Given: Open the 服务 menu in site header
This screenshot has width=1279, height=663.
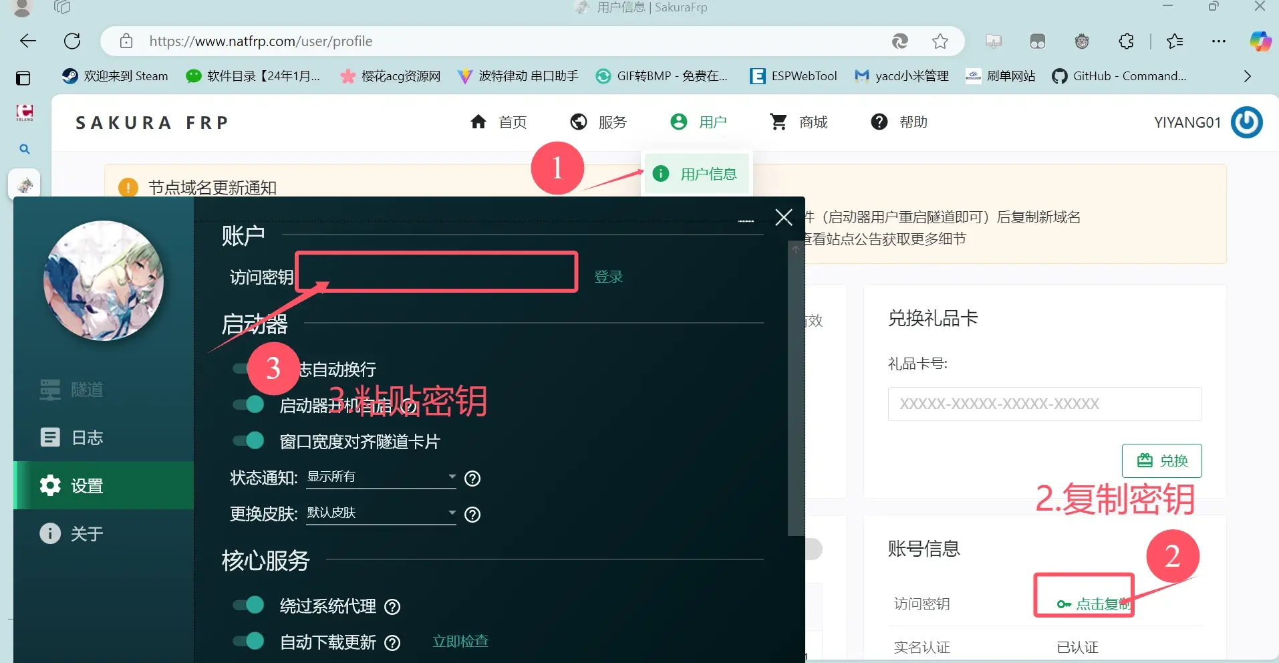Looking at the screenshot, I should [599, 122].
